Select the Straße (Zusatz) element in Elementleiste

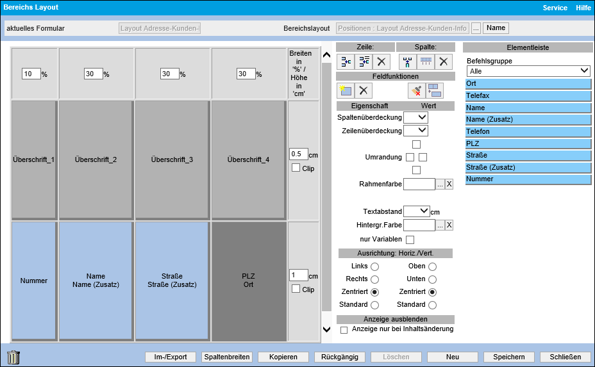click(528, 167)
